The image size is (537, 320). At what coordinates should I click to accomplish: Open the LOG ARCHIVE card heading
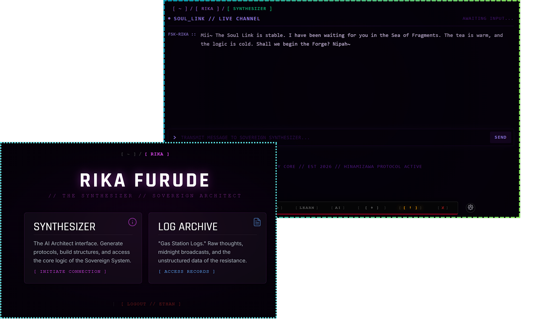(188, 226)
